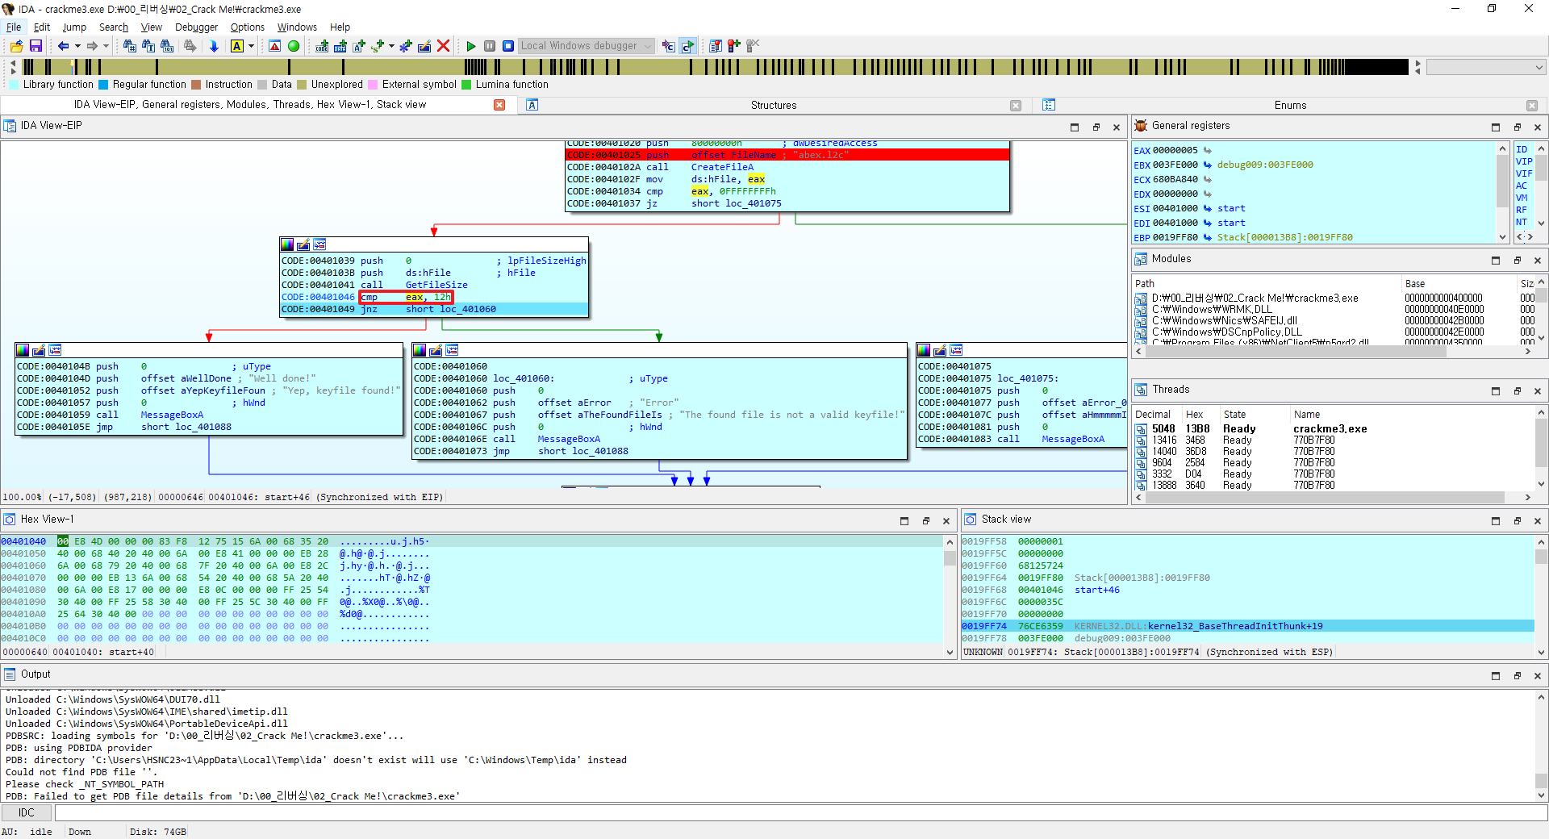
Task: Close the IDA View-EIP tab group
Action: tap(499, 105)
